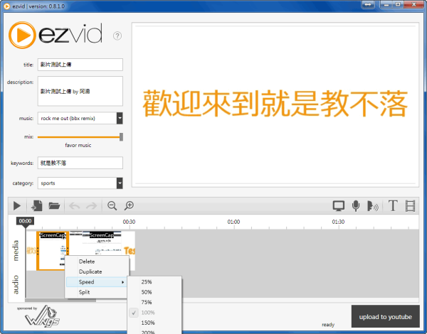Click the video preview area
The height and width of the screenshot is (334, 427).
(x=275, y=104)
